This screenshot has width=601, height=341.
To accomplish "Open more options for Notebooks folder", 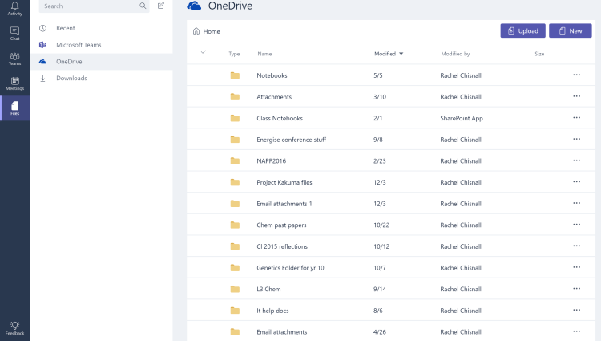I will (576, 75).
